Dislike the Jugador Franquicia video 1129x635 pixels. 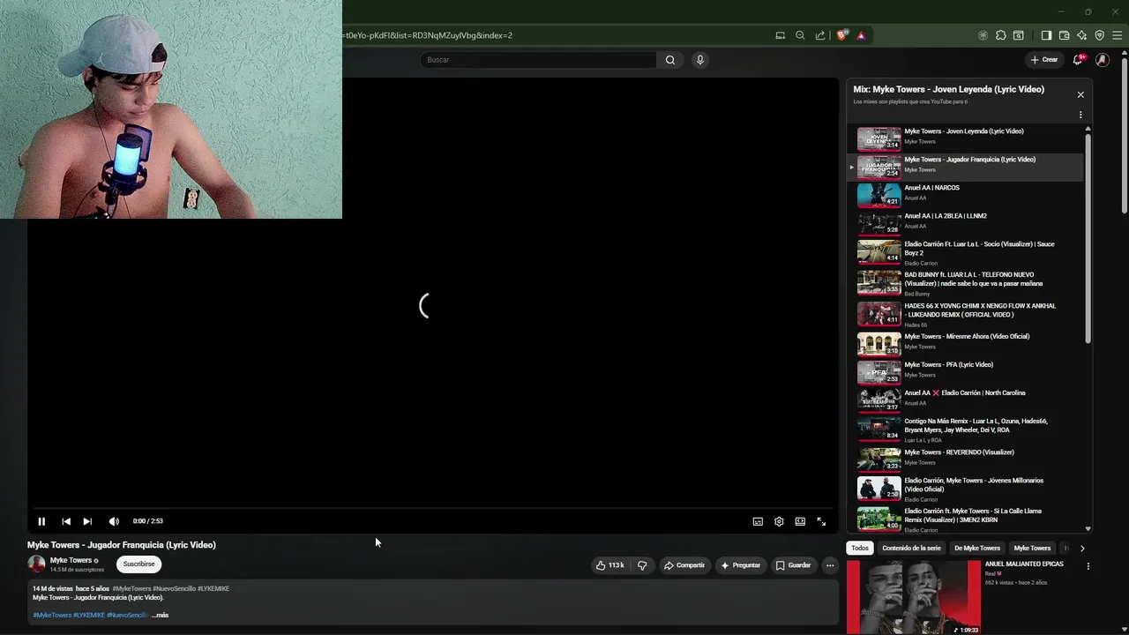pos(642,565)
